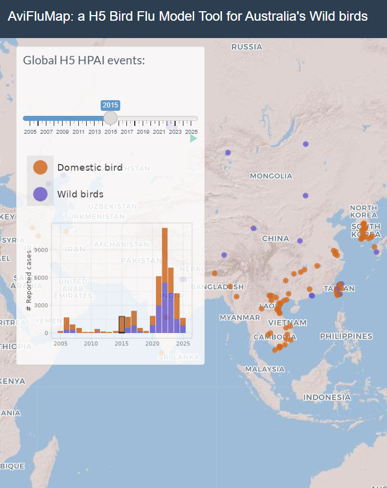The image size is (387, 488).
Task: Click the year slider handle at 2015
Action: [111, 118]
